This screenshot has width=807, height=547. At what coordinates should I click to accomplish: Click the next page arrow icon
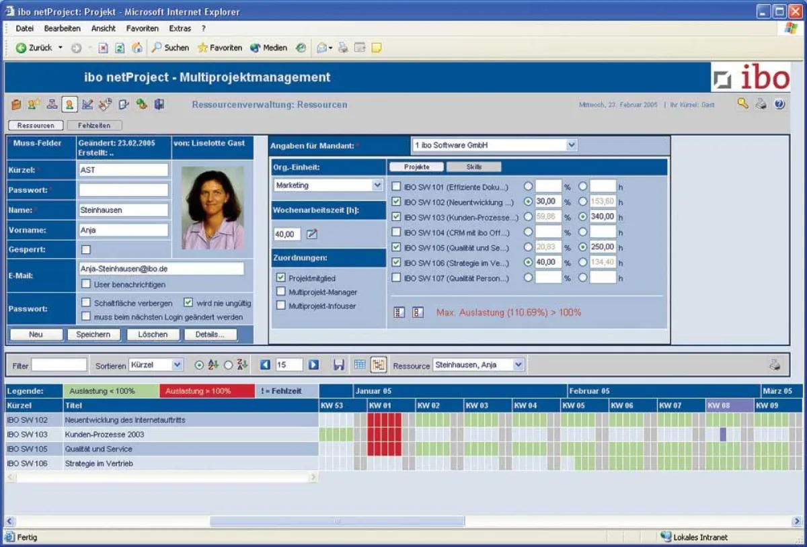coord(313,365)
